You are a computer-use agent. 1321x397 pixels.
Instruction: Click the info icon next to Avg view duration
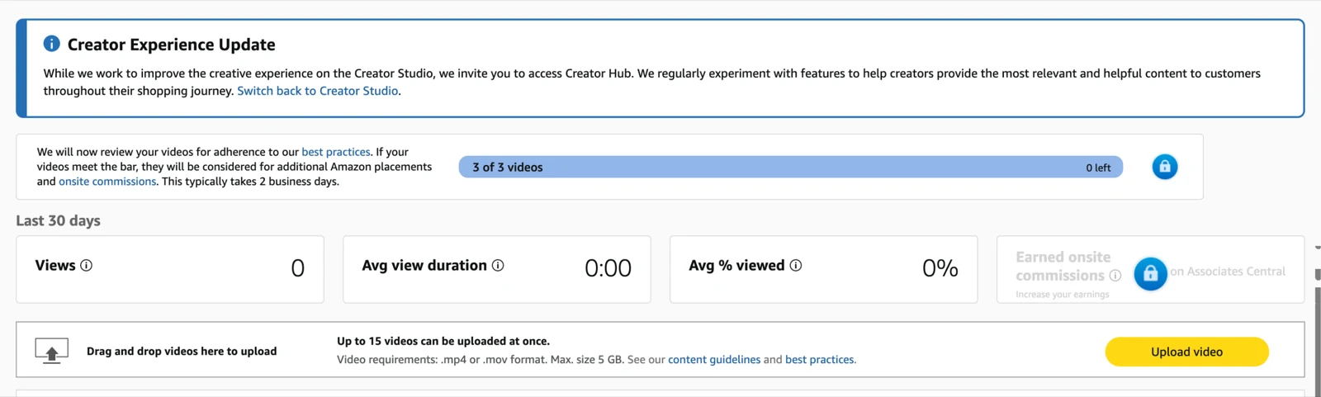(498, 265)
